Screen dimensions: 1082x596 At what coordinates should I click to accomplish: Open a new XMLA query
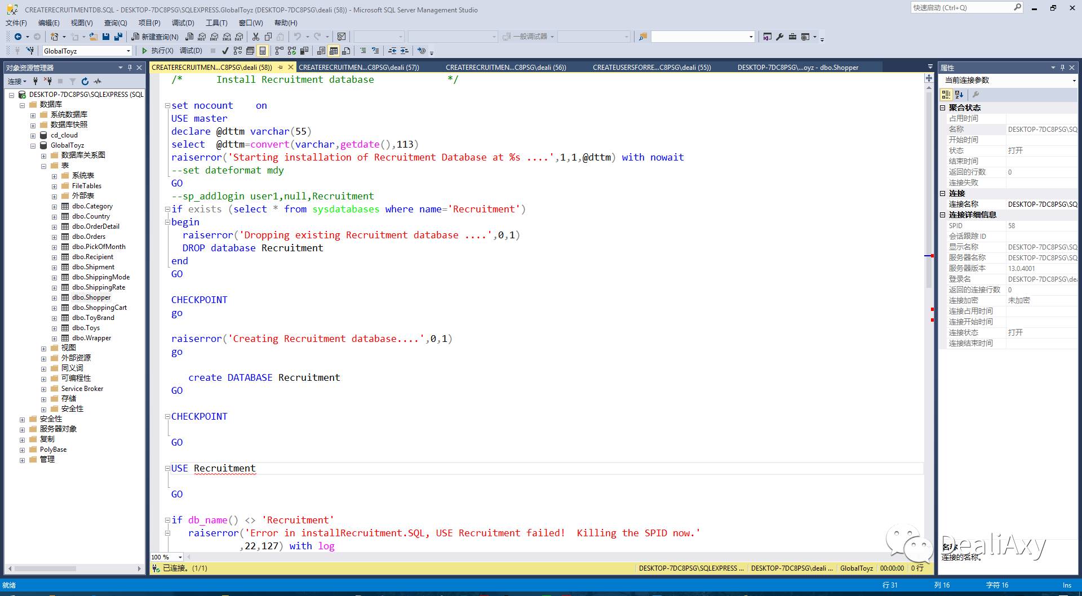[227, 37]
